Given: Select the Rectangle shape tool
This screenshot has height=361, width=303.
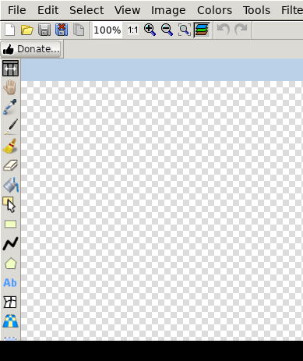Looking at the screenshot, I should tap(10, 224).
